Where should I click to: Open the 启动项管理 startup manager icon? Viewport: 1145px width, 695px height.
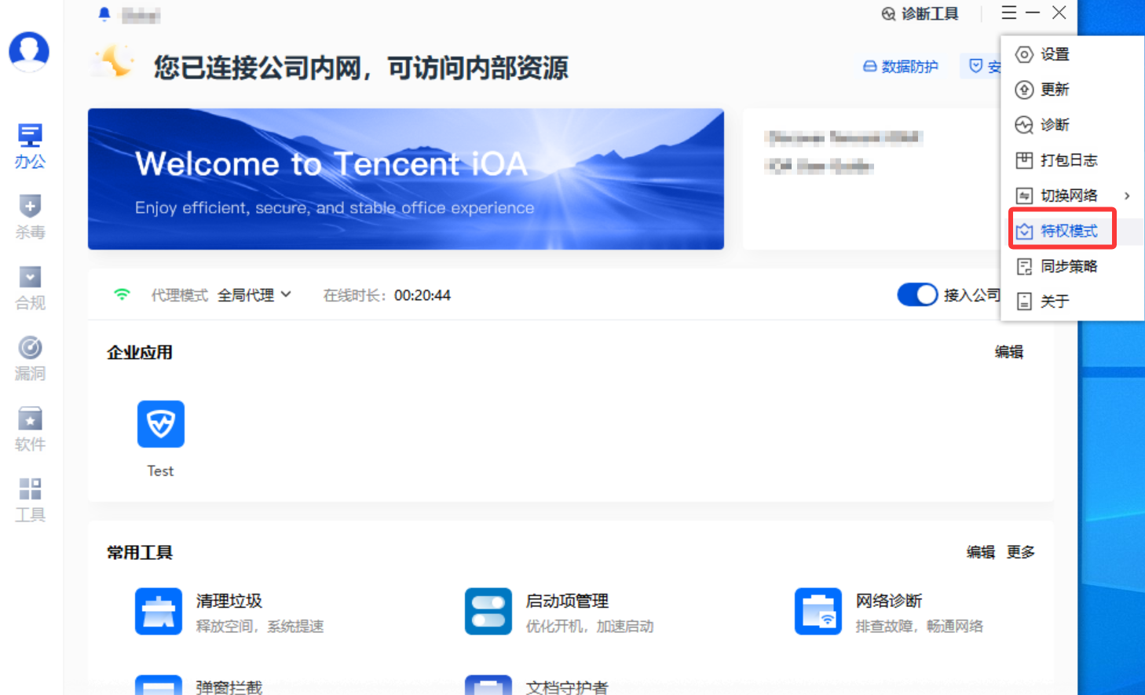tap(488, 611)
